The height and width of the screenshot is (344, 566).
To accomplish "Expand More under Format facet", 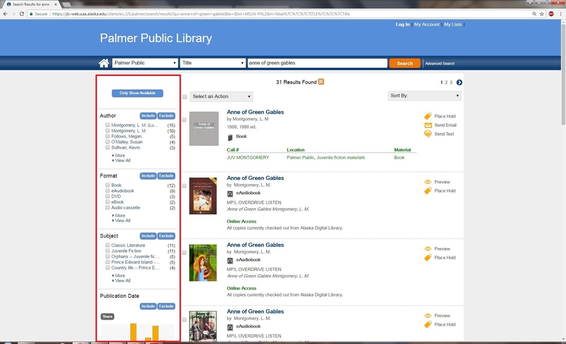I will point(119,215).
